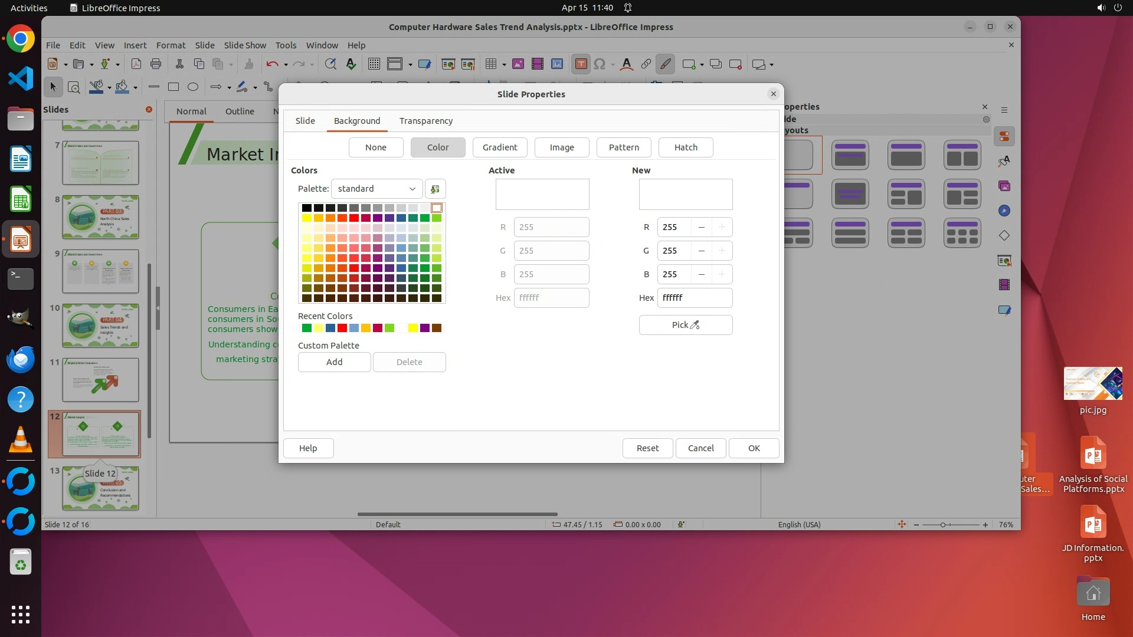Click the Insert Table toolbar icon

[490, 64]
